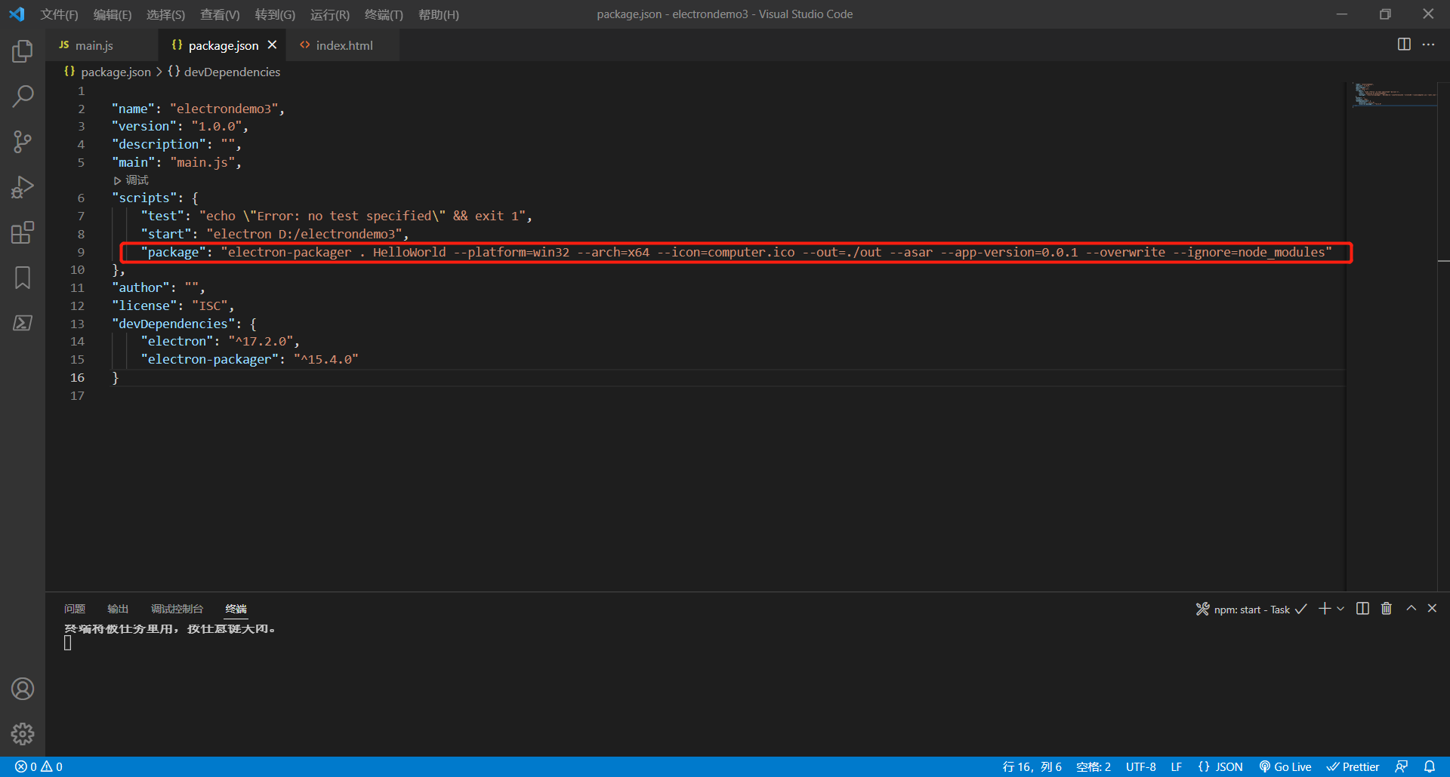The image size is (1450, 777).
Task: Kill the terminal with trash icon
Action: tap(1387, 609)
